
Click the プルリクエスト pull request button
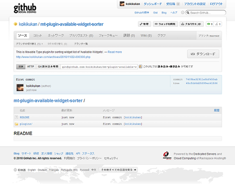point(191,24)
